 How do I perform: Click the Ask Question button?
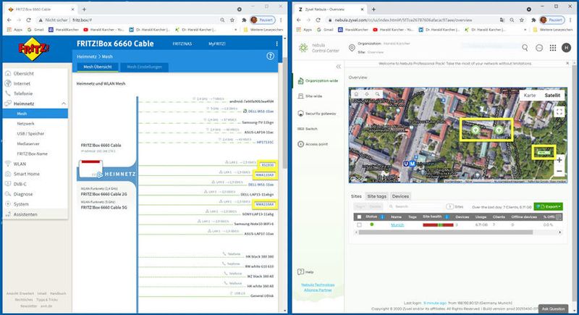pyautogui.click(x=553, y=308)
